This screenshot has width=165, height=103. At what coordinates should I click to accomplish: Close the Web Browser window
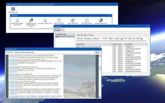coord(100,49)
